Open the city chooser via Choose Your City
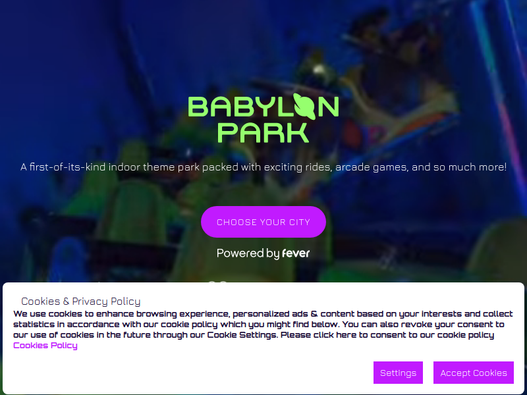 [263, 222]
